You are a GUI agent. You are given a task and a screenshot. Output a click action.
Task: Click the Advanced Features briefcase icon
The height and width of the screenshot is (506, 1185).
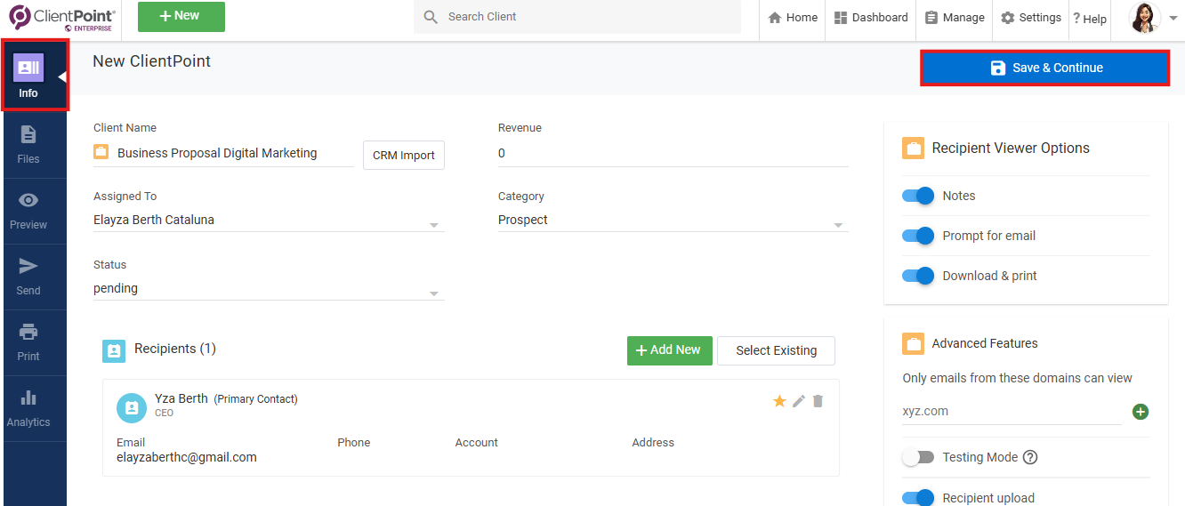click(913, 343)
